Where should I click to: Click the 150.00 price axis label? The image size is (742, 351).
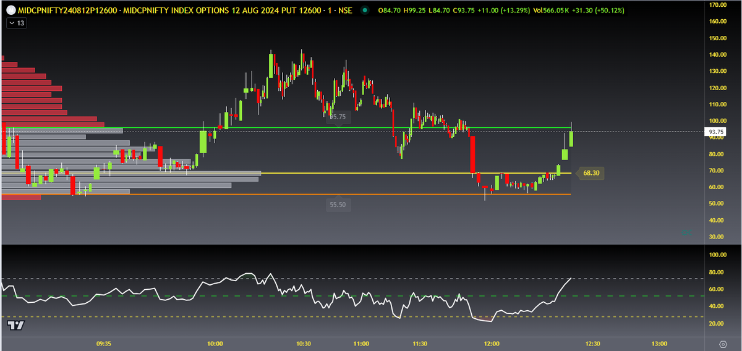coord(717,38)
